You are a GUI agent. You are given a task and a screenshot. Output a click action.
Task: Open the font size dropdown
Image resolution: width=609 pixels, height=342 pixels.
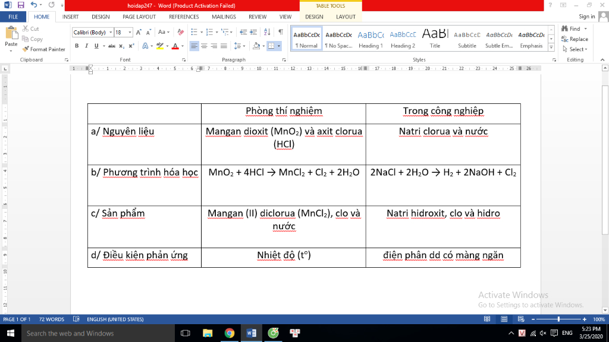tap(130, 33)
